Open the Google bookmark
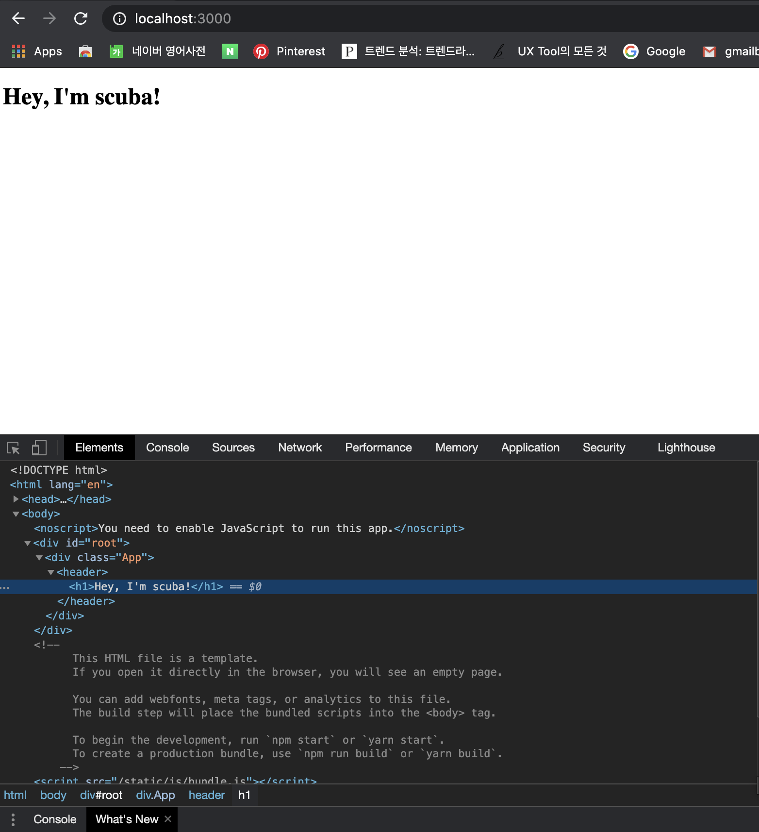This screenshot has height=832, width=759. pyautogui.click(x=654, y=51)
